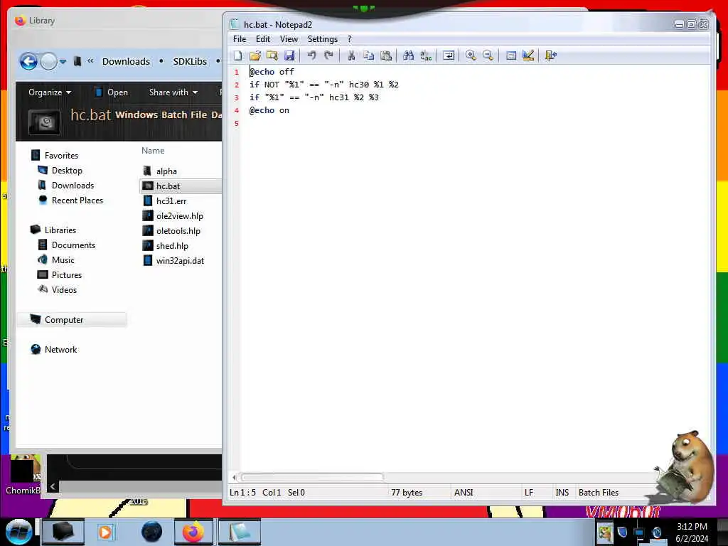Open Firefox from the taskbar

[x=193, y=532]
